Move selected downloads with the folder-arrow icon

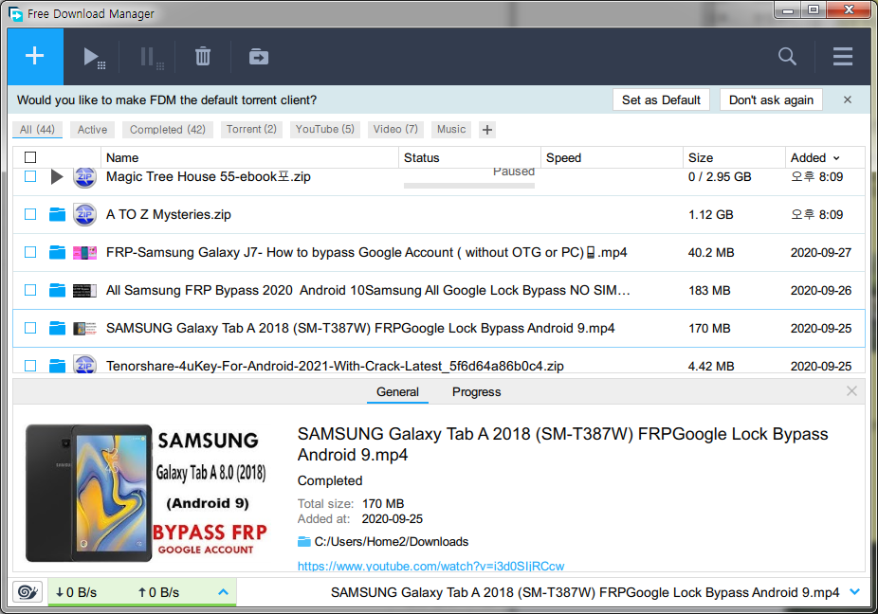coord(259,57)
